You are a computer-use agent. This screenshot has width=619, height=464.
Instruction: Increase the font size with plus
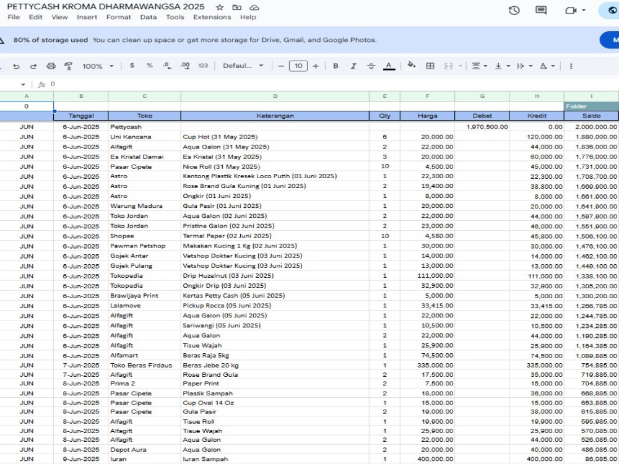316,66
